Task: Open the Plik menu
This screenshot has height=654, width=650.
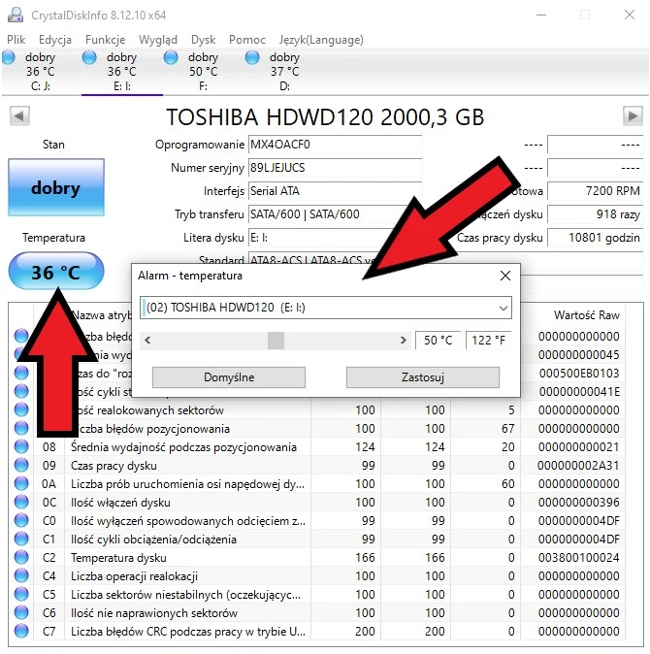Action: click(x=16, y=40)
